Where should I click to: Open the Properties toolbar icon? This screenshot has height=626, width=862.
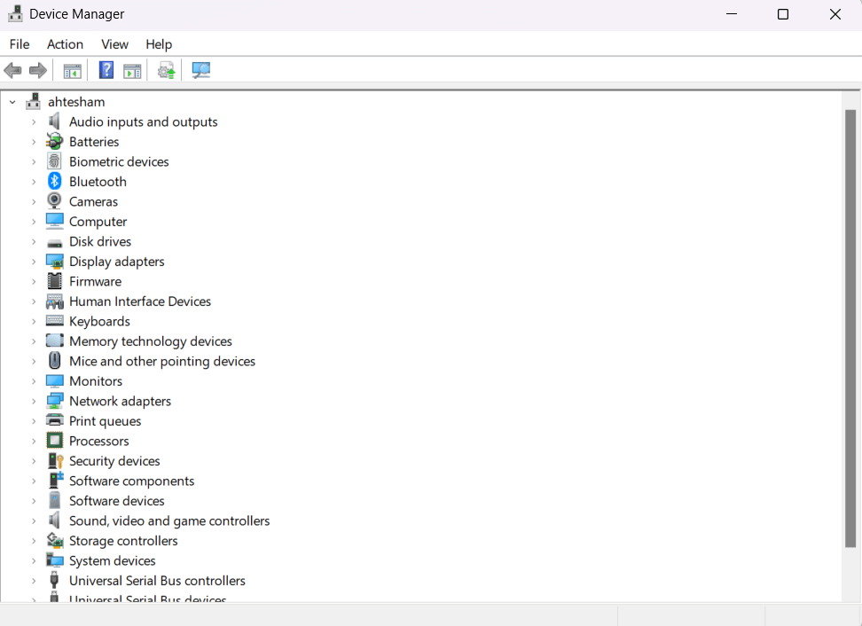click(x=132, y=70)
